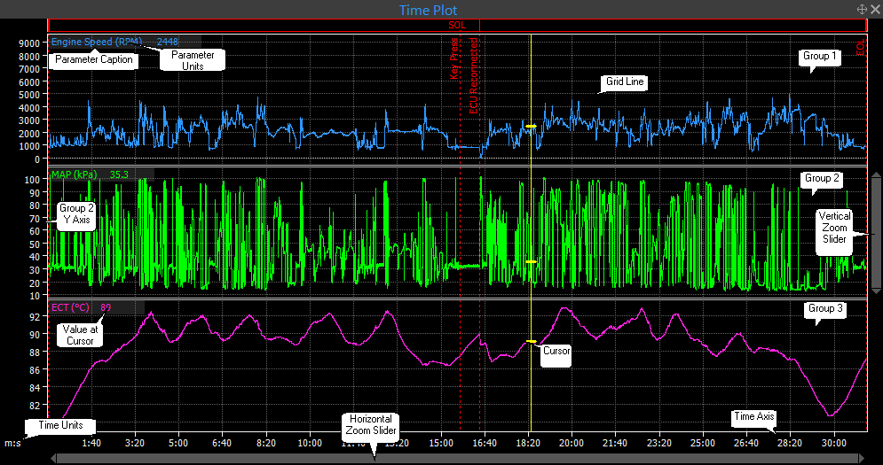This screenshot has height=465, width=883.
Task: Click the 9000 RPM Y-axis label
Action: [x=29, y=43]
